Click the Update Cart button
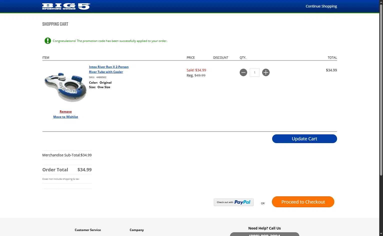The height and width of the screenshot is (236, 383). pos(305,139)
